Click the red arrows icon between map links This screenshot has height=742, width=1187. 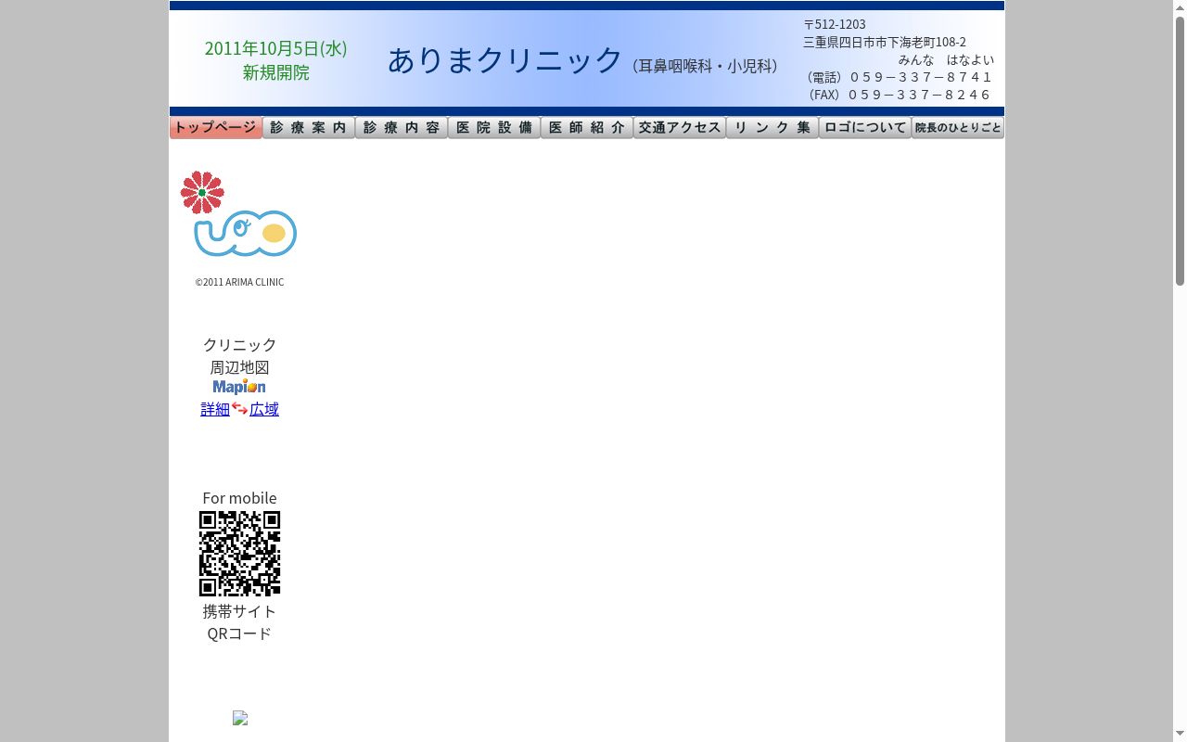239,408
